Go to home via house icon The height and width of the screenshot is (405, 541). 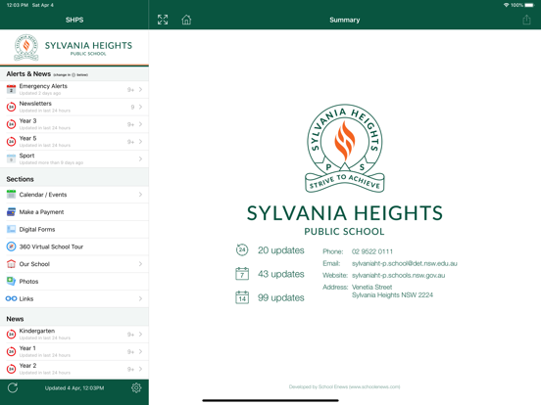(186, 20)
